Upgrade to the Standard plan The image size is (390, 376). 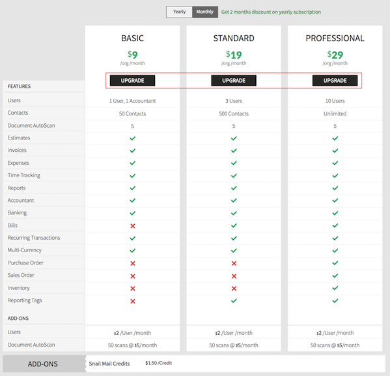click(x=234, y=80)
